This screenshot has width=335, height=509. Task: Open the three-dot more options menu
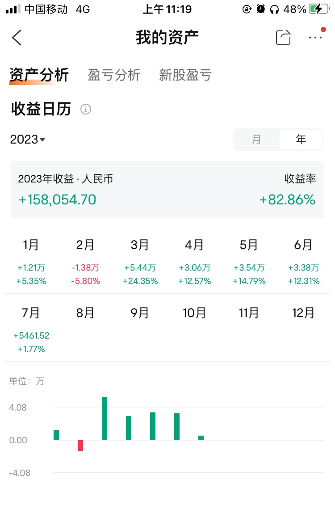[315, 38]
